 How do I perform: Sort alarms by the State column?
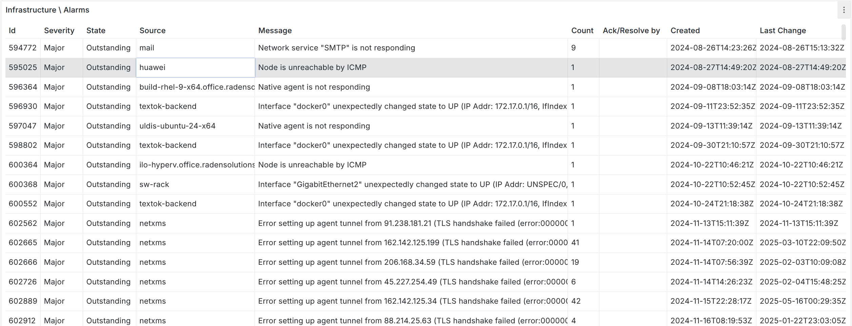[95, 30]
